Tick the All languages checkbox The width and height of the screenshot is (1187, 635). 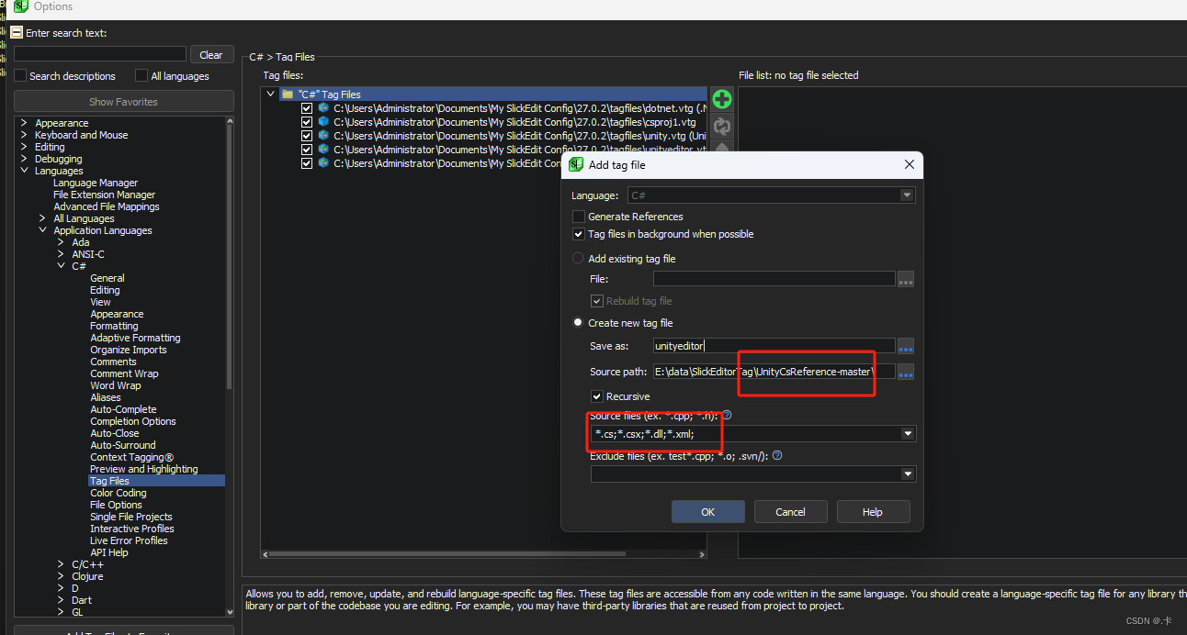pyautogui.click(x=141, y=76)
